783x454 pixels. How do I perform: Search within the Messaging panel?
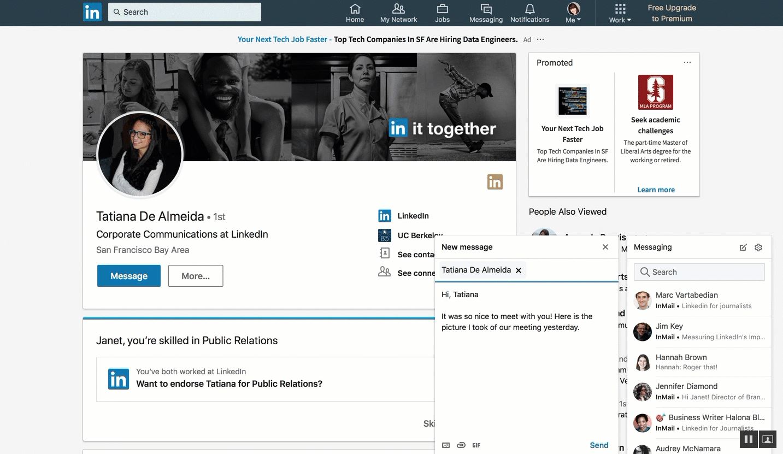699,272
